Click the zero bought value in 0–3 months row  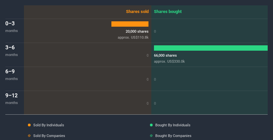(155, 31)
